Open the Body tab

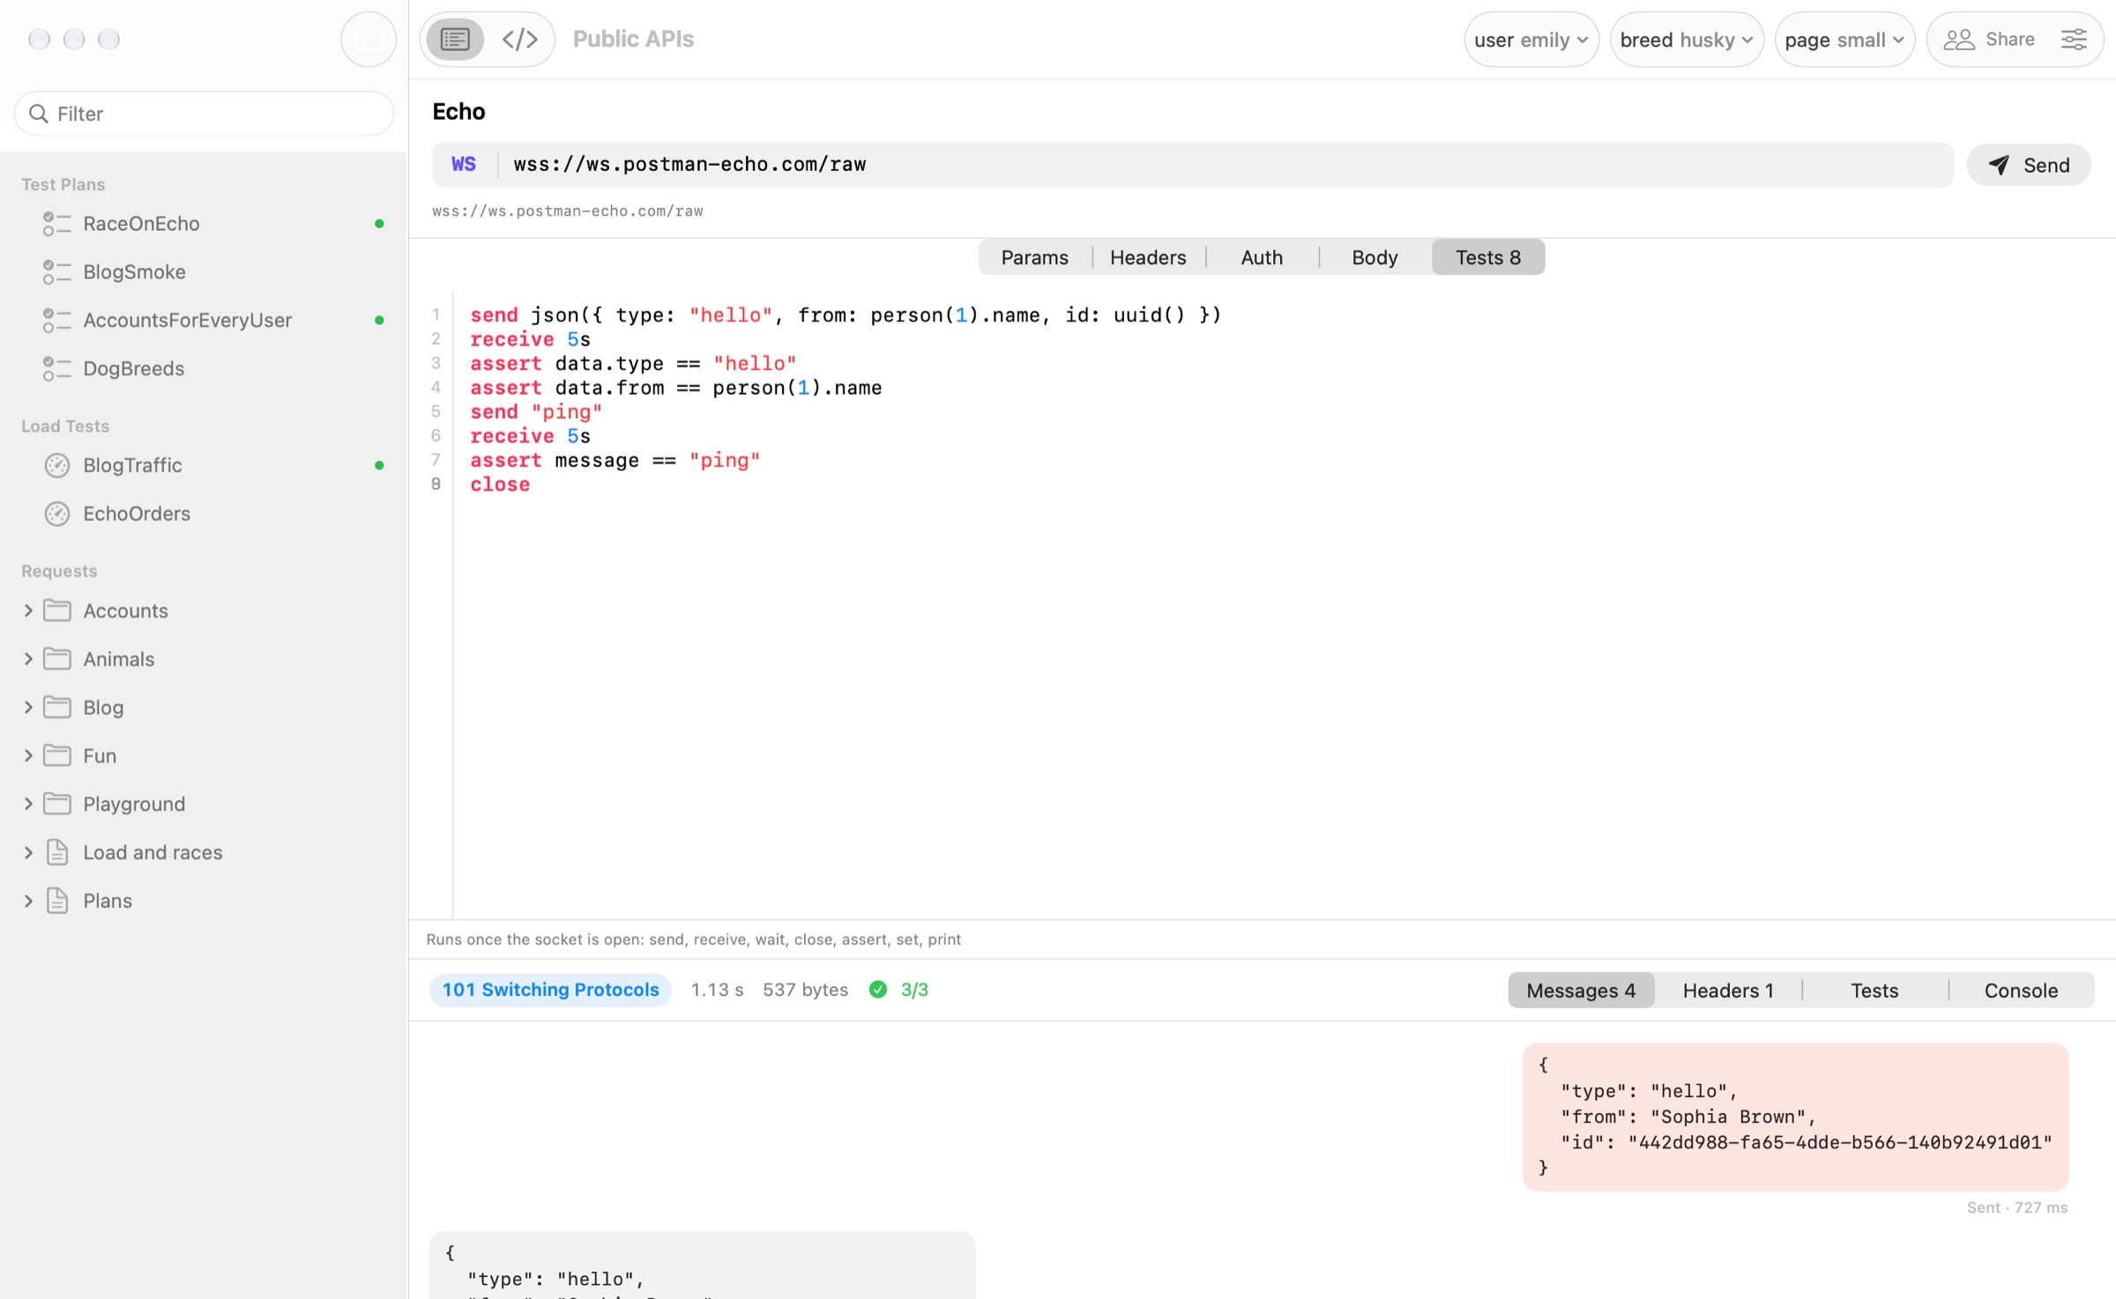tap(1375, 257)
